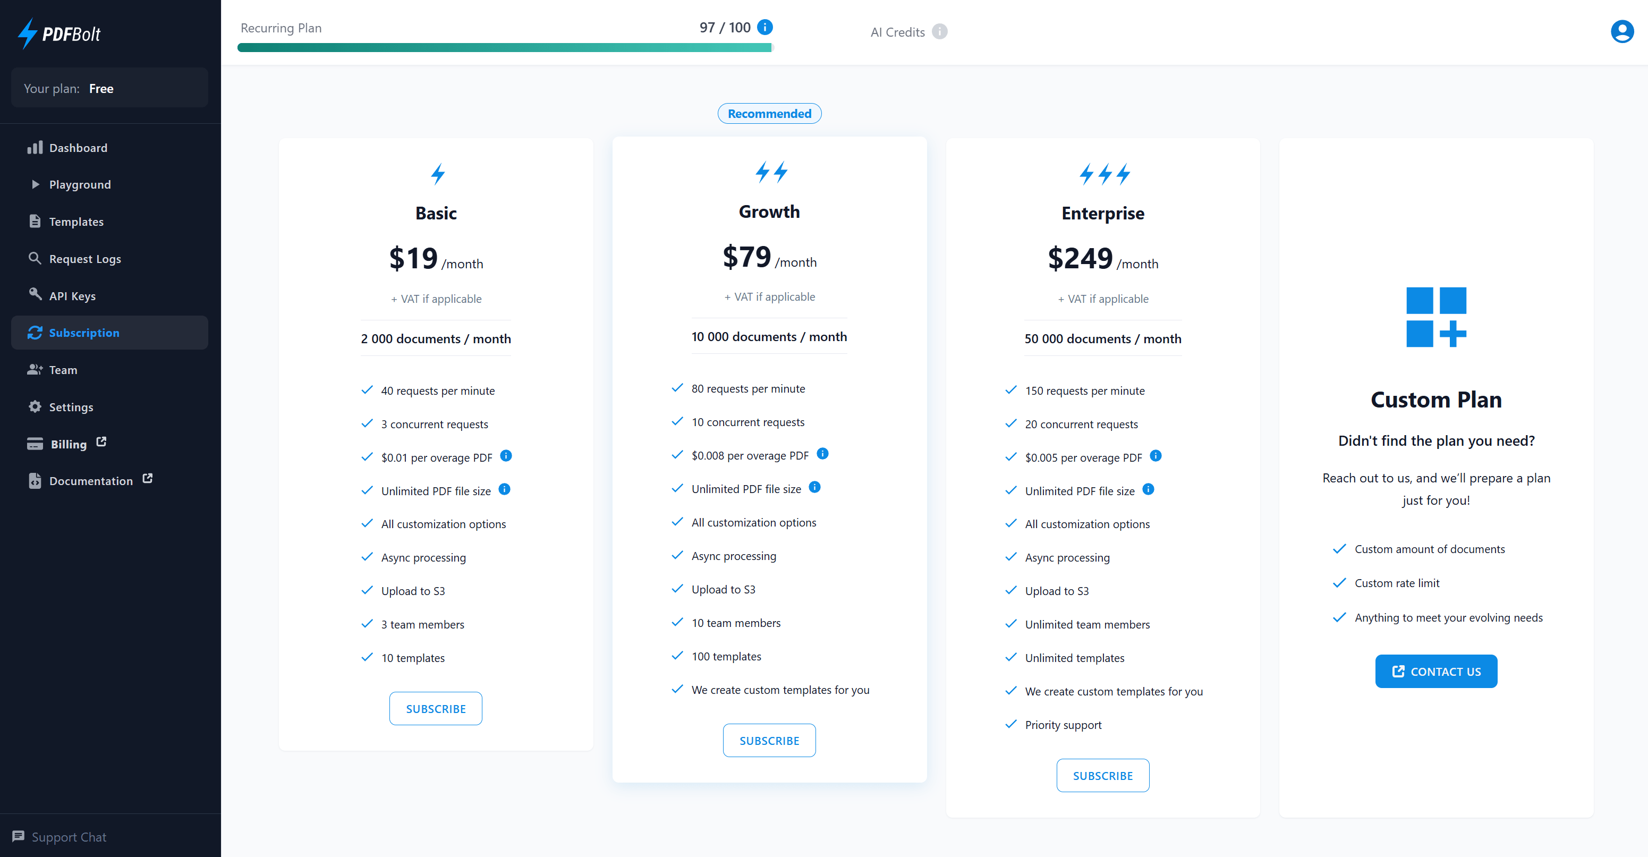Image resolution: width=1648 pixels, height=857 pixels.
Task: Select the Subscription sidebar entry
Action: pyautogui.click(x=84, y=332)
